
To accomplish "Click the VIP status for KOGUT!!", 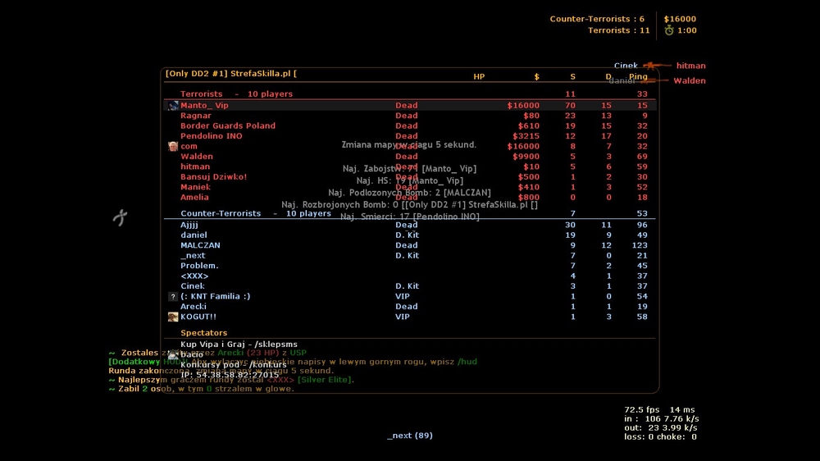I will [402, 317].
